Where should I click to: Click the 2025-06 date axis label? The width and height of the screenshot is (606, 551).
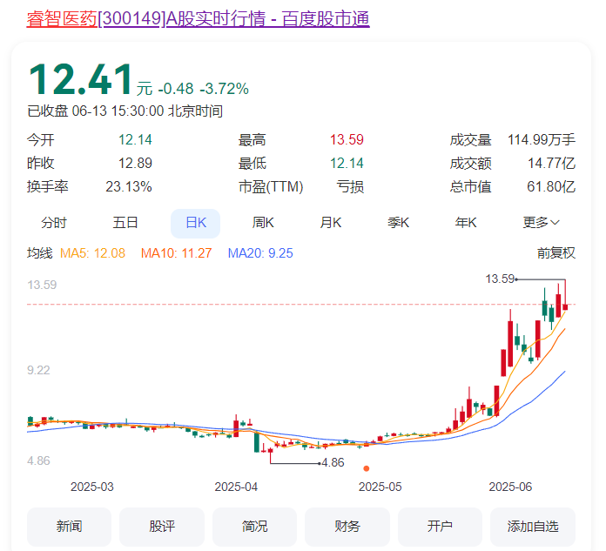pos(510,487)
